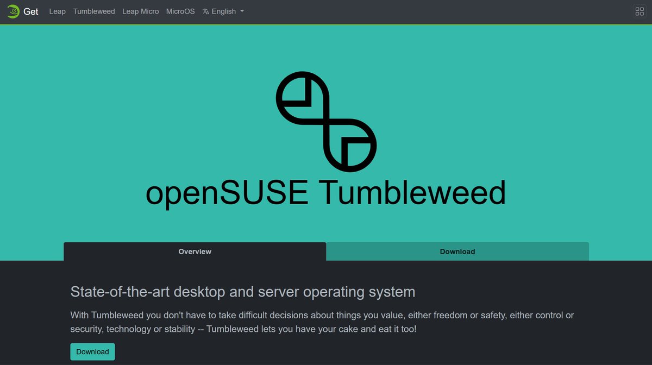The width and height of the screenshot is (652, 365).
Task: Expand the English language dropdown
Action: click(x=223, y=11)
